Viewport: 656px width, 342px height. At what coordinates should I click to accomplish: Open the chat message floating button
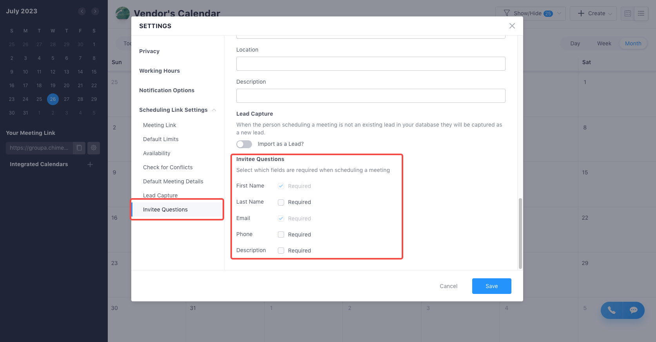[634, 310]
